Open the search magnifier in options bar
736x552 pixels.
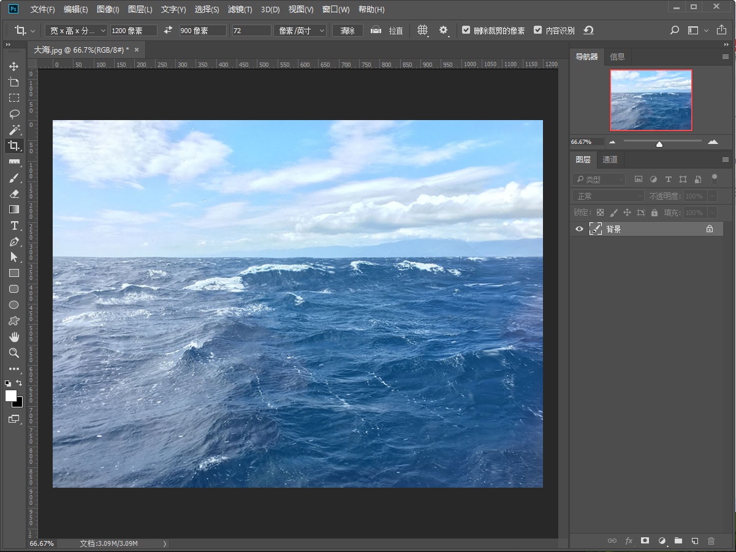(x=674, y=30)
